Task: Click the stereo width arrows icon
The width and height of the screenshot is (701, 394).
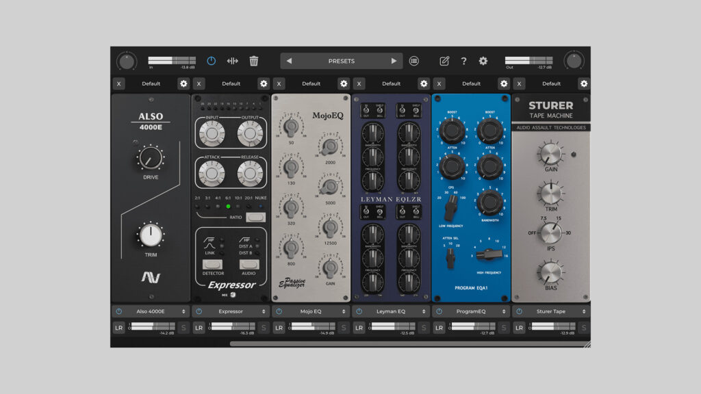Action: (233, 61)
